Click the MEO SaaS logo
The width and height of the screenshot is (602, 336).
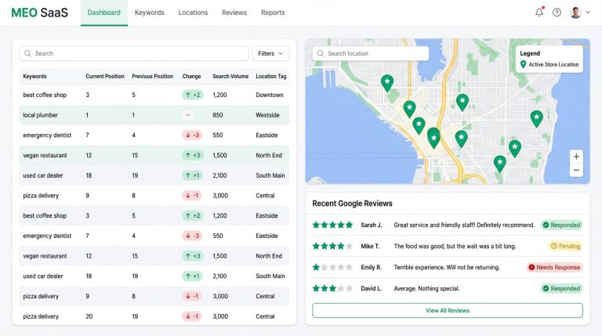coord(40,13)
